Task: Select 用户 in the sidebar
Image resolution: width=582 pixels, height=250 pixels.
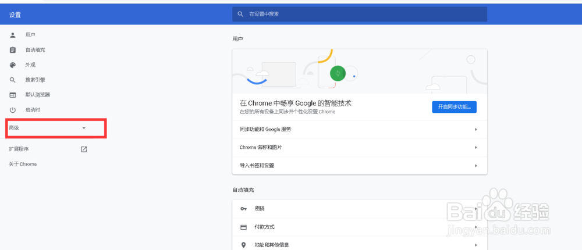Action: [30, 35]
